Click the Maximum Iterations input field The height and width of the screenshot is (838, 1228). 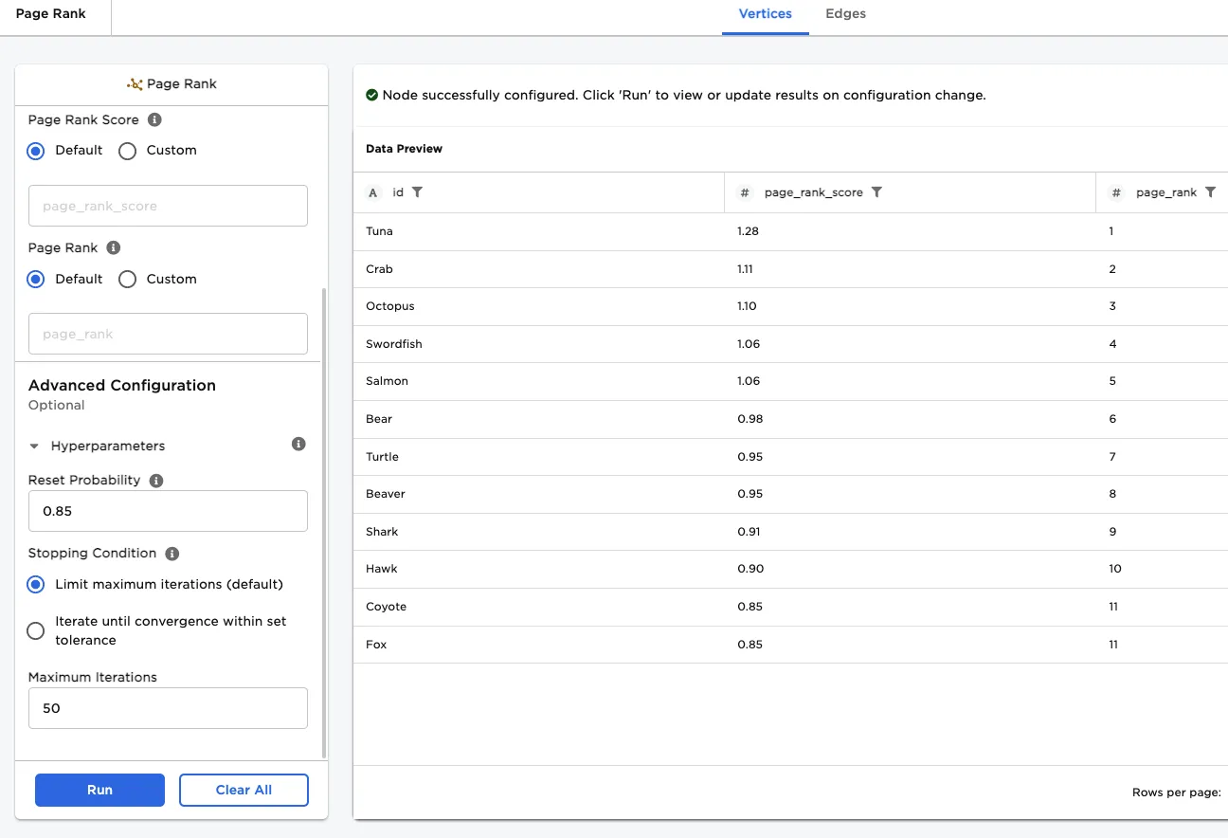tap(168, 708)
